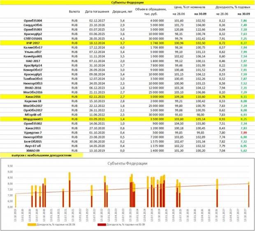Select the cell 'Ульян.об17'

coord(33,52)
